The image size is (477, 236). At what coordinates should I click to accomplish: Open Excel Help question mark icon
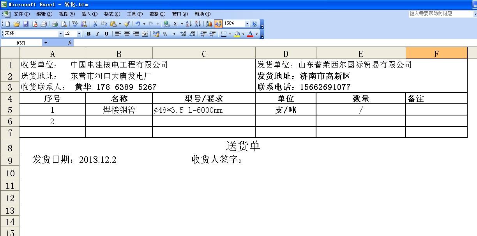point(254,24)
